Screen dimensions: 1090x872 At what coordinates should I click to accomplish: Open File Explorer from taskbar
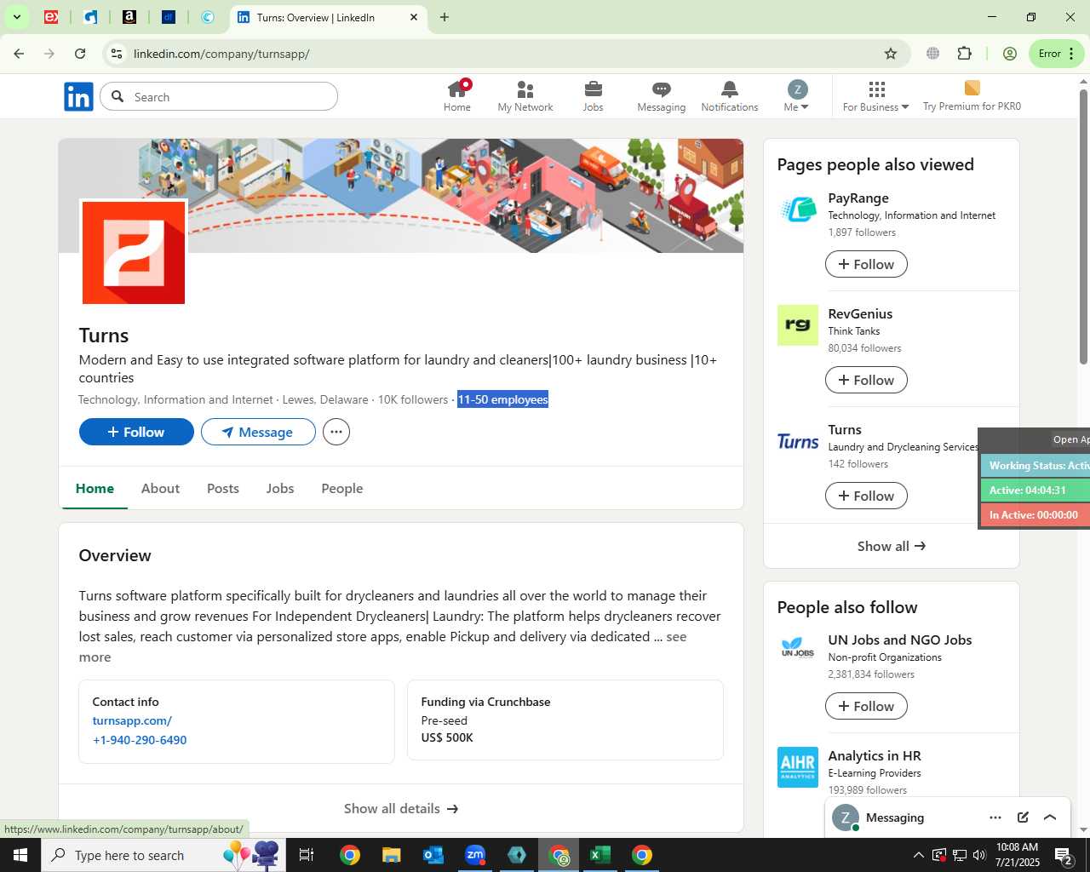[x=392, y=855]
